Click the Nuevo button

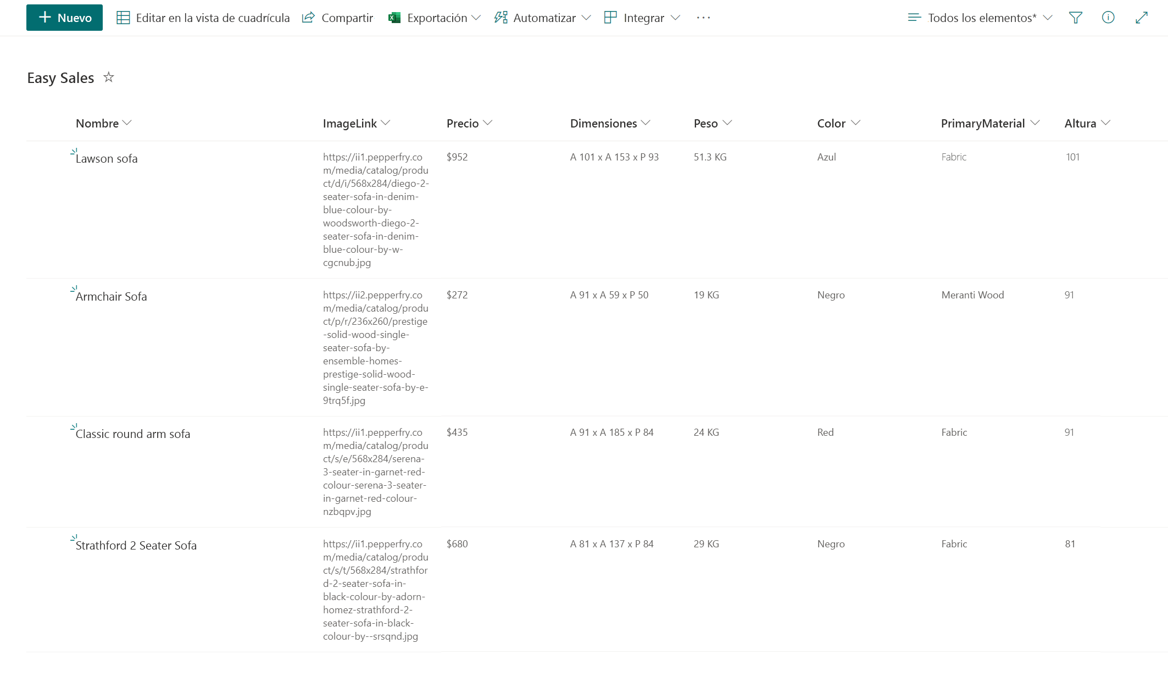[x=64, y=17]
